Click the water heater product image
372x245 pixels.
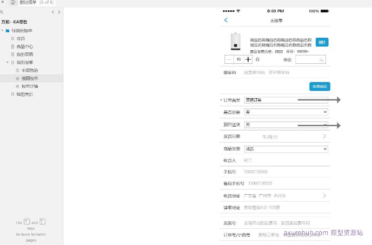tap(236, 41)
